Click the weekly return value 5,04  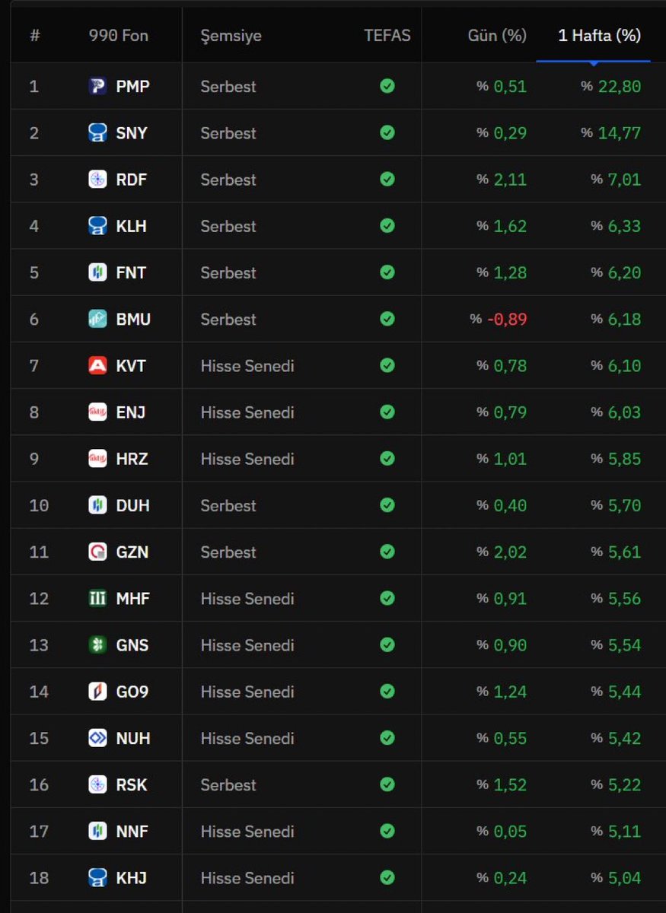624,878
